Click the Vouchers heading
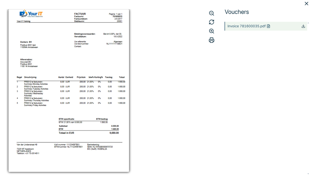 tap(237, 12)
